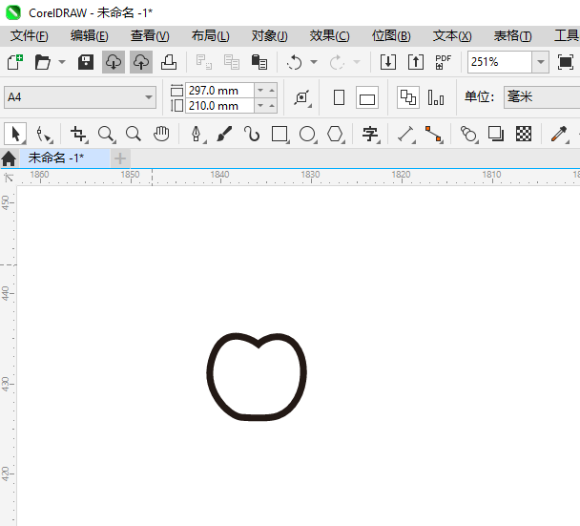This screenshot has height=526, width=580.
Task: Click the Publish to PDF icon
Action: pyautogui.click(x=444, y=62)
